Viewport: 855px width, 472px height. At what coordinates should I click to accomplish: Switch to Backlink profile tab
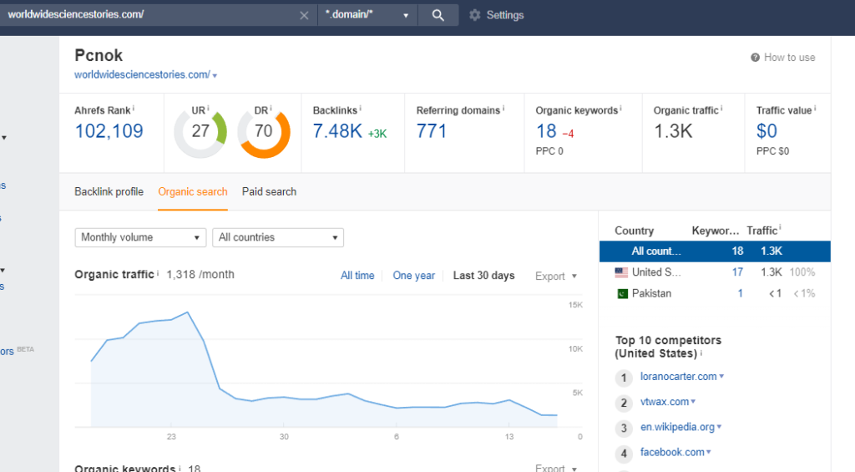[109, 191]
